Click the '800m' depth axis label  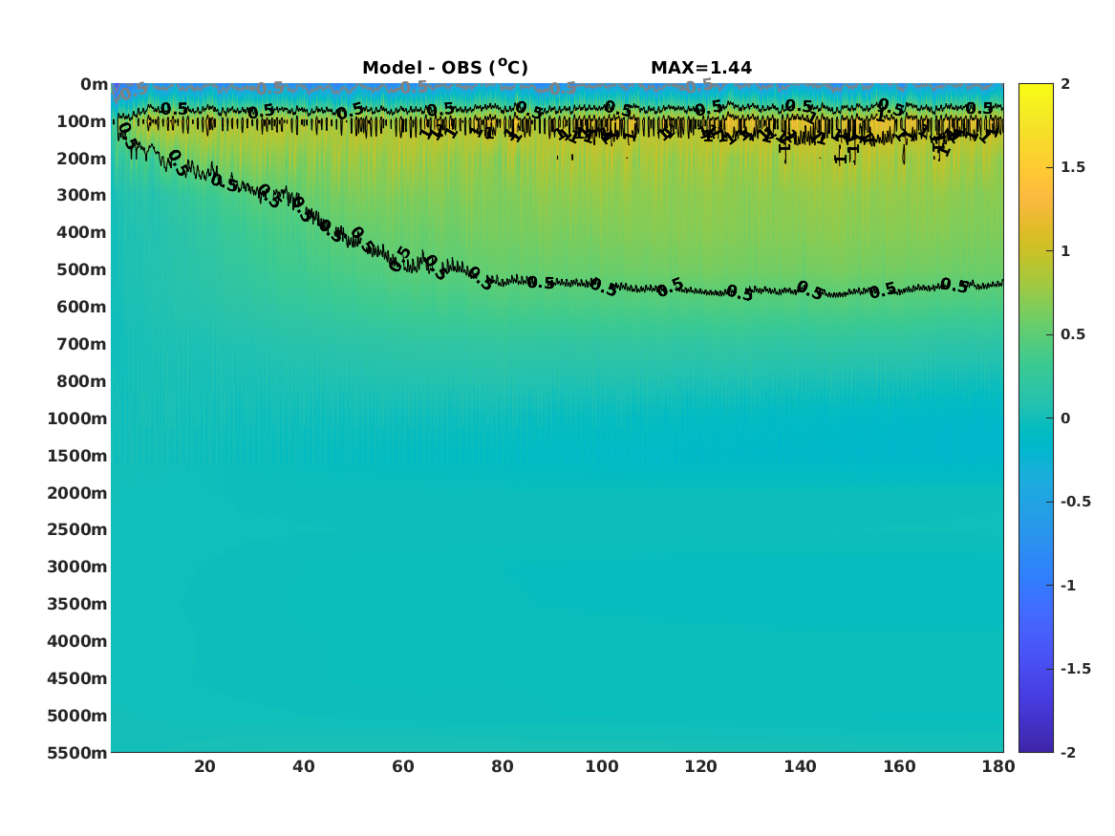[x=82, y=381]
